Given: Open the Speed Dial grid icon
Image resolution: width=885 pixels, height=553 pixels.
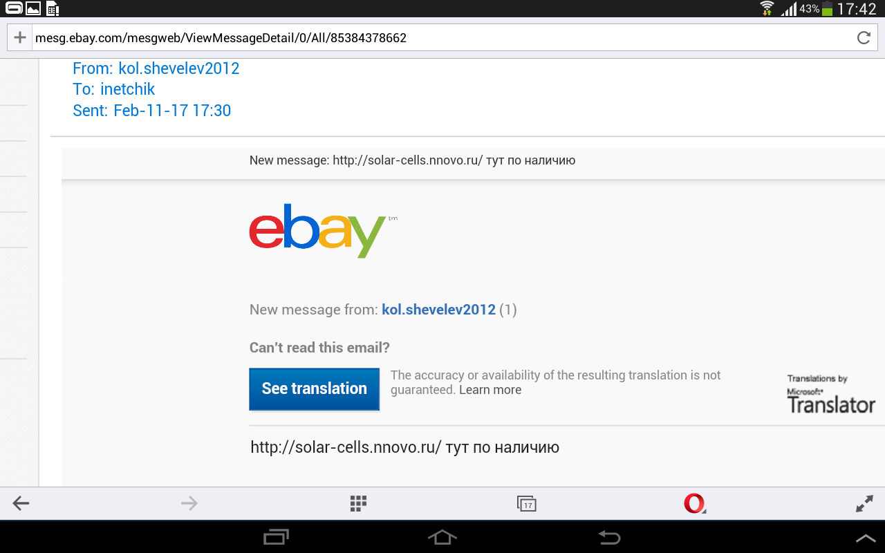Looking at the screenshot, I should [357, 503].
